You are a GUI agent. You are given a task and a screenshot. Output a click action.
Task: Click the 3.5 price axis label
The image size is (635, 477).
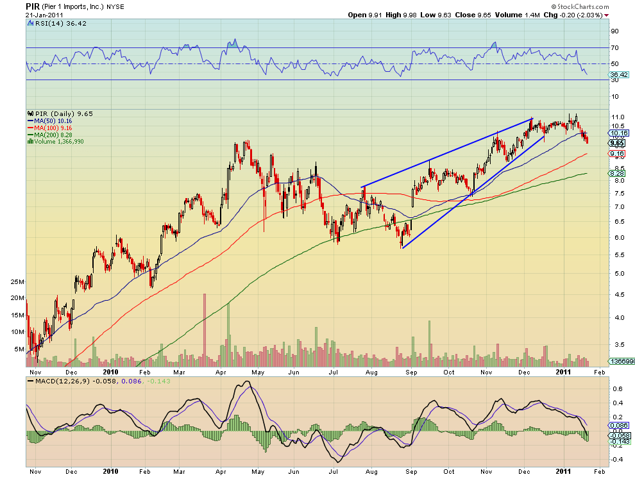point(619,344)
